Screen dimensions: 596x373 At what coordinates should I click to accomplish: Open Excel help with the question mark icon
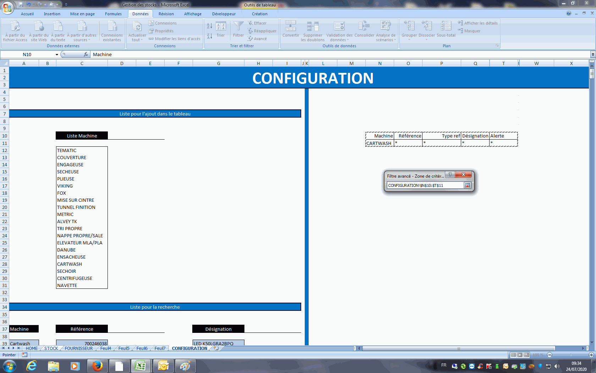[569, 13]
